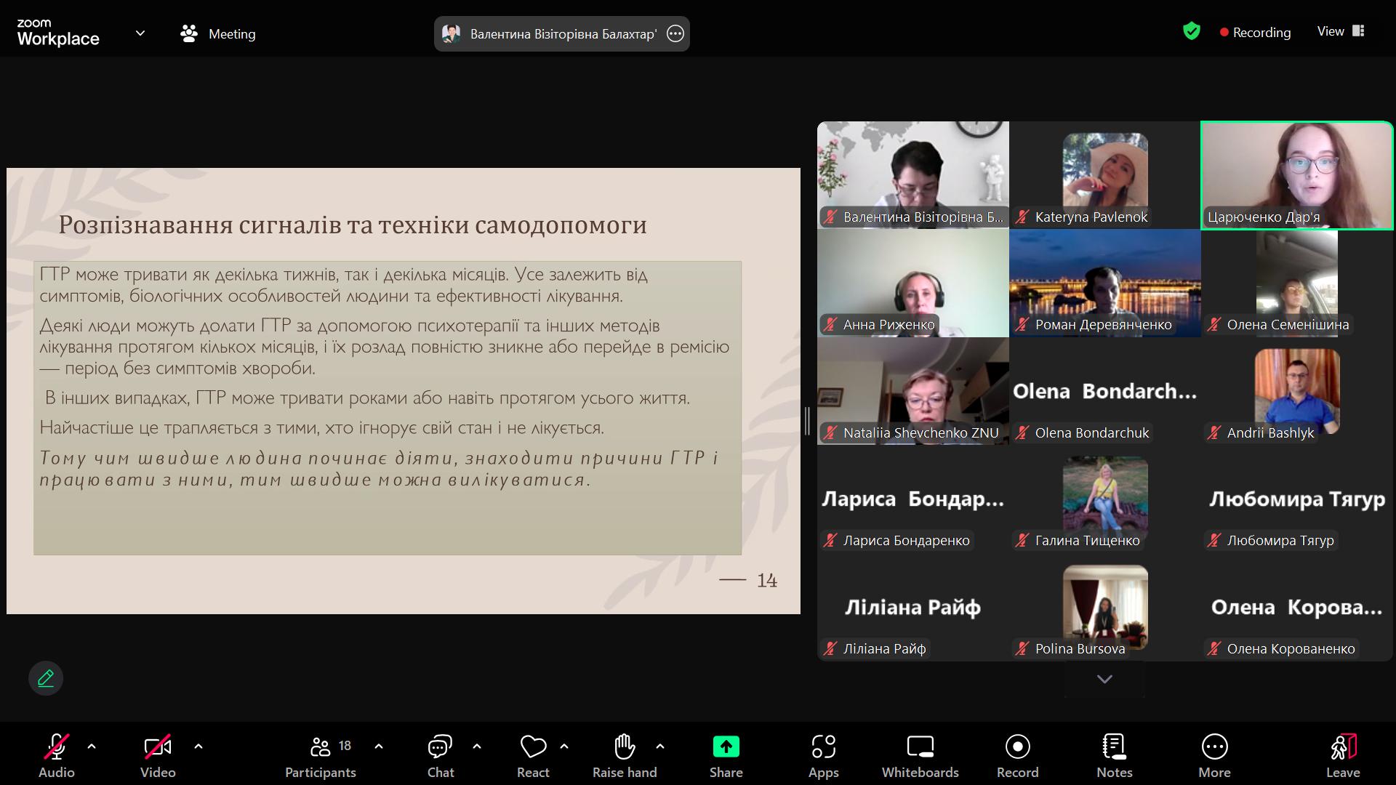1396x785 pixels.
Task: Select Olena Bondarchuk participant tile
Action: (1105, 391)
